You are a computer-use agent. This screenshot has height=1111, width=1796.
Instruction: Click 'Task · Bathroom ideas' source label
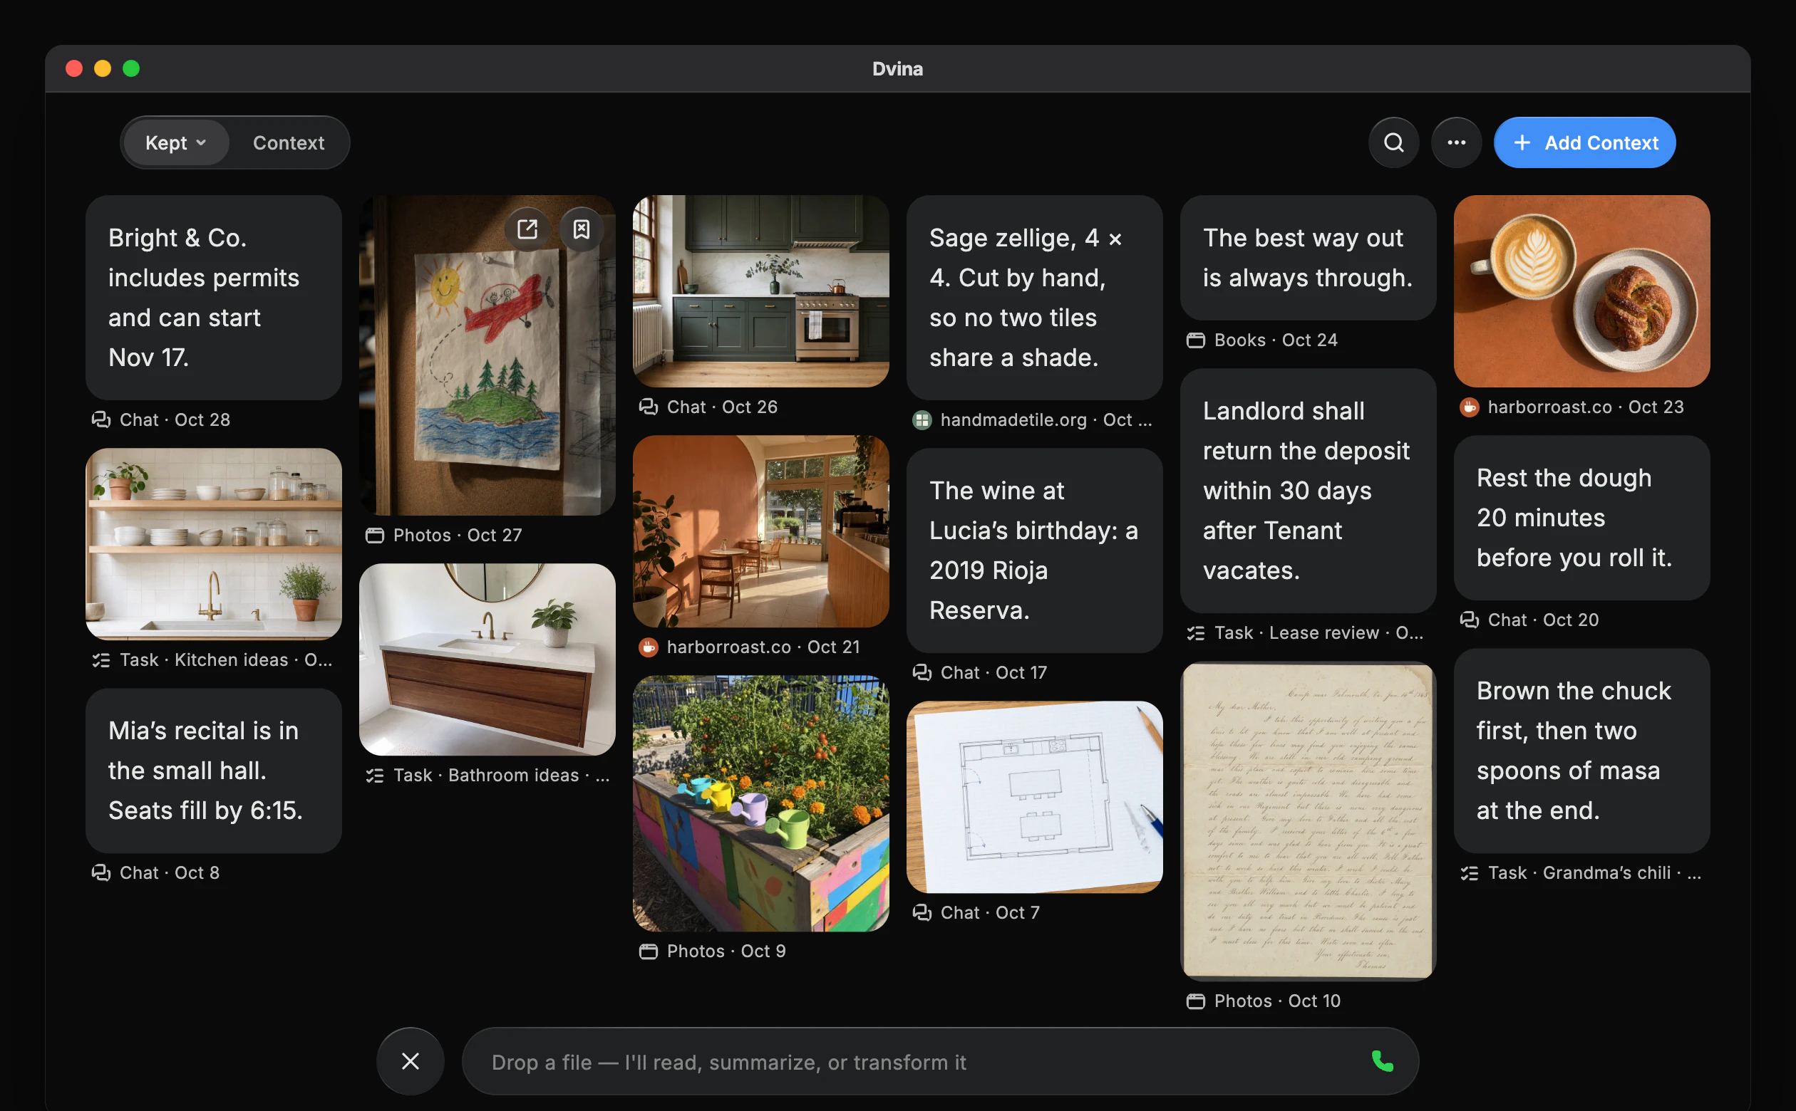(488, 775)
